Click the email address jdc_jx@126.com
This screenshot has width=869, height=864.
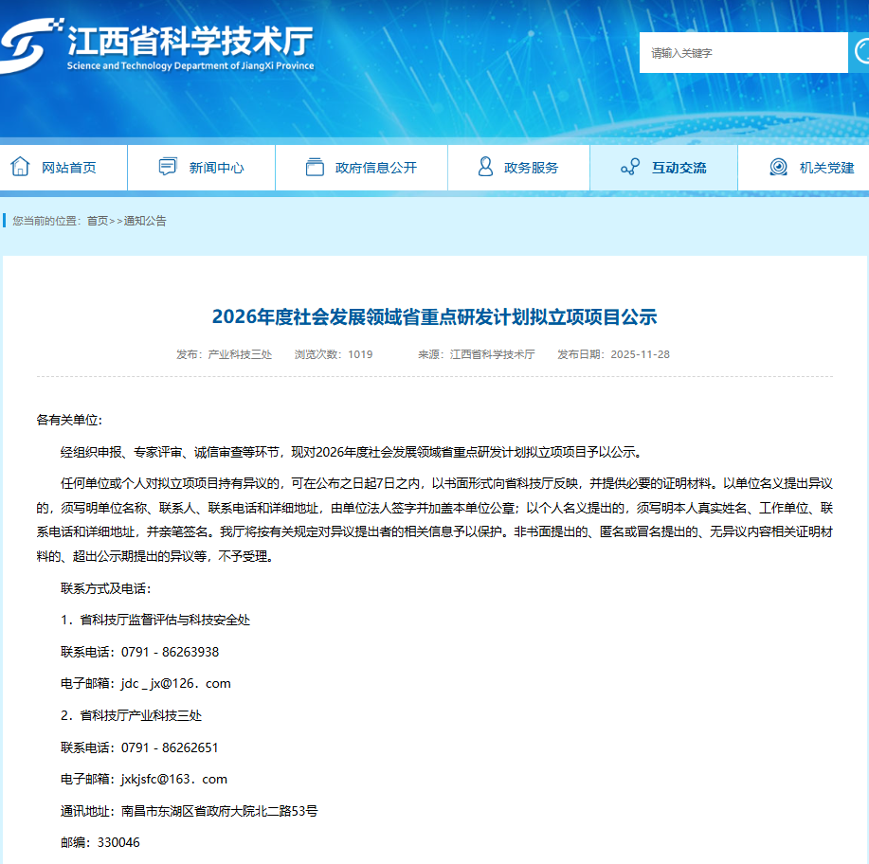click(175, 683)
